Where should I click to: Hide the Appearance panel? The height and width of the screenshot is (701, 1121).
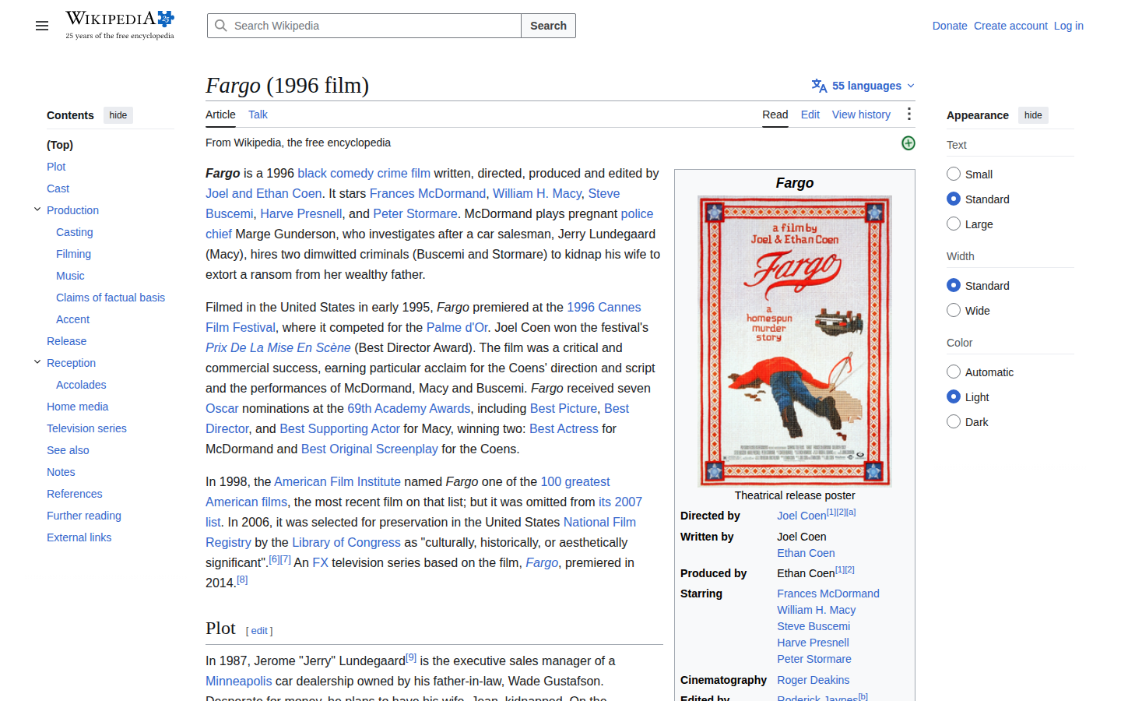(1033, 115)
